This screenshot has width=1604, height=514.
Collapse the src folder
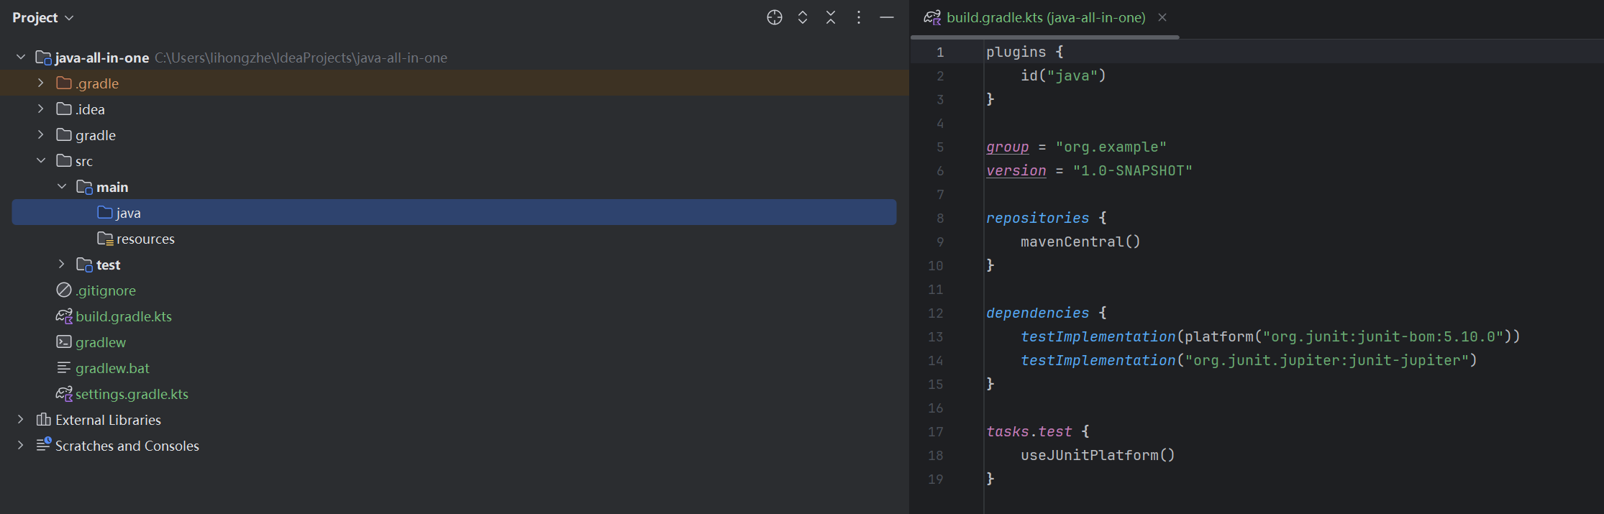coord(41,161)
